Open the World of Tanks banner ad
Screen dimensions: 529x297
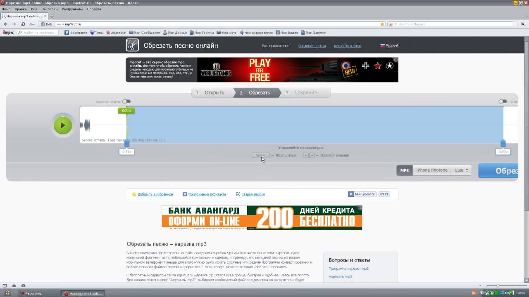[298, 70]
